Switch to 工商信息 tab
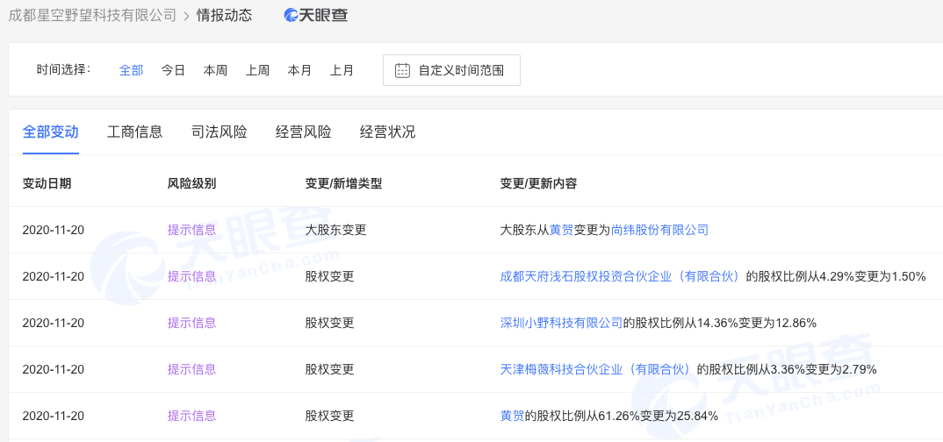 point(134,132)
